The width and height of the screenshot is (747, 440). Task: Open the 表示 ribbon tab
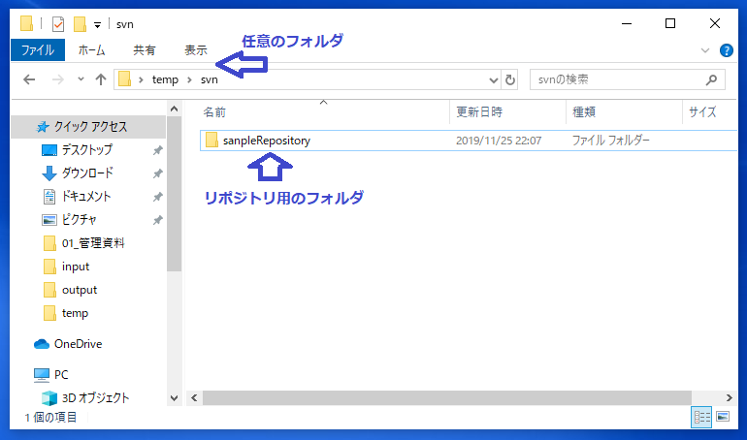(x=196, y=50)
